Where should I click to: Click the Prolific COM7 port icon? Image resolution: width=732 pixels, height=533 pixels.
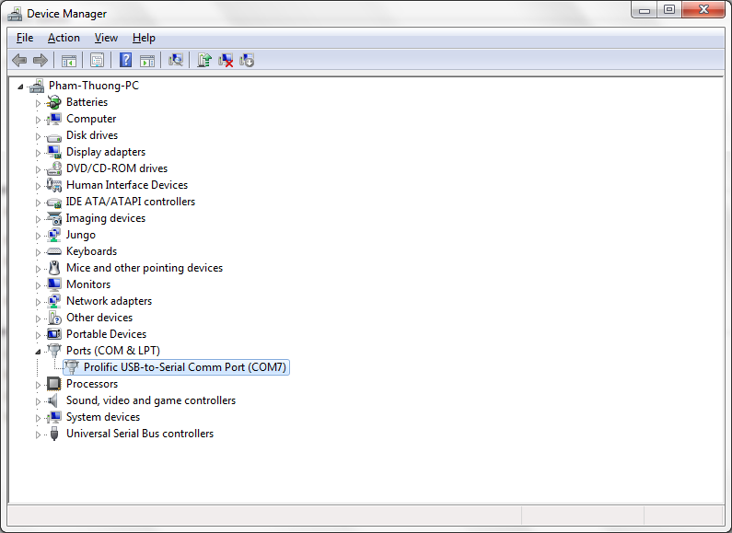click(72, 367)
